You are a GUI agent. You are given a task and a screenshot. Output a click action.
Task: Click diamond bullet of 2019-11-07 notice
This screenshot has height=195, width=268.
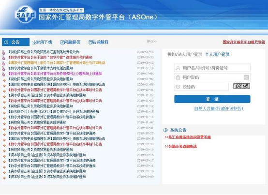click(4, 124)
